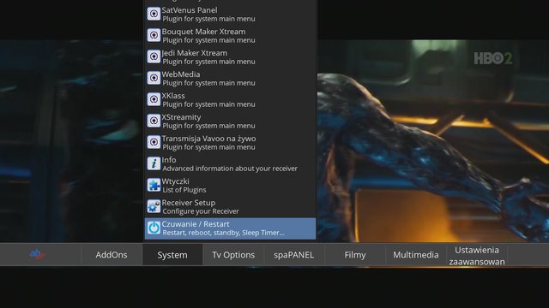549x308 pixels.
Task: Open the Ustawienia zaawansowan tab
Action: click(x=477, y=255)
